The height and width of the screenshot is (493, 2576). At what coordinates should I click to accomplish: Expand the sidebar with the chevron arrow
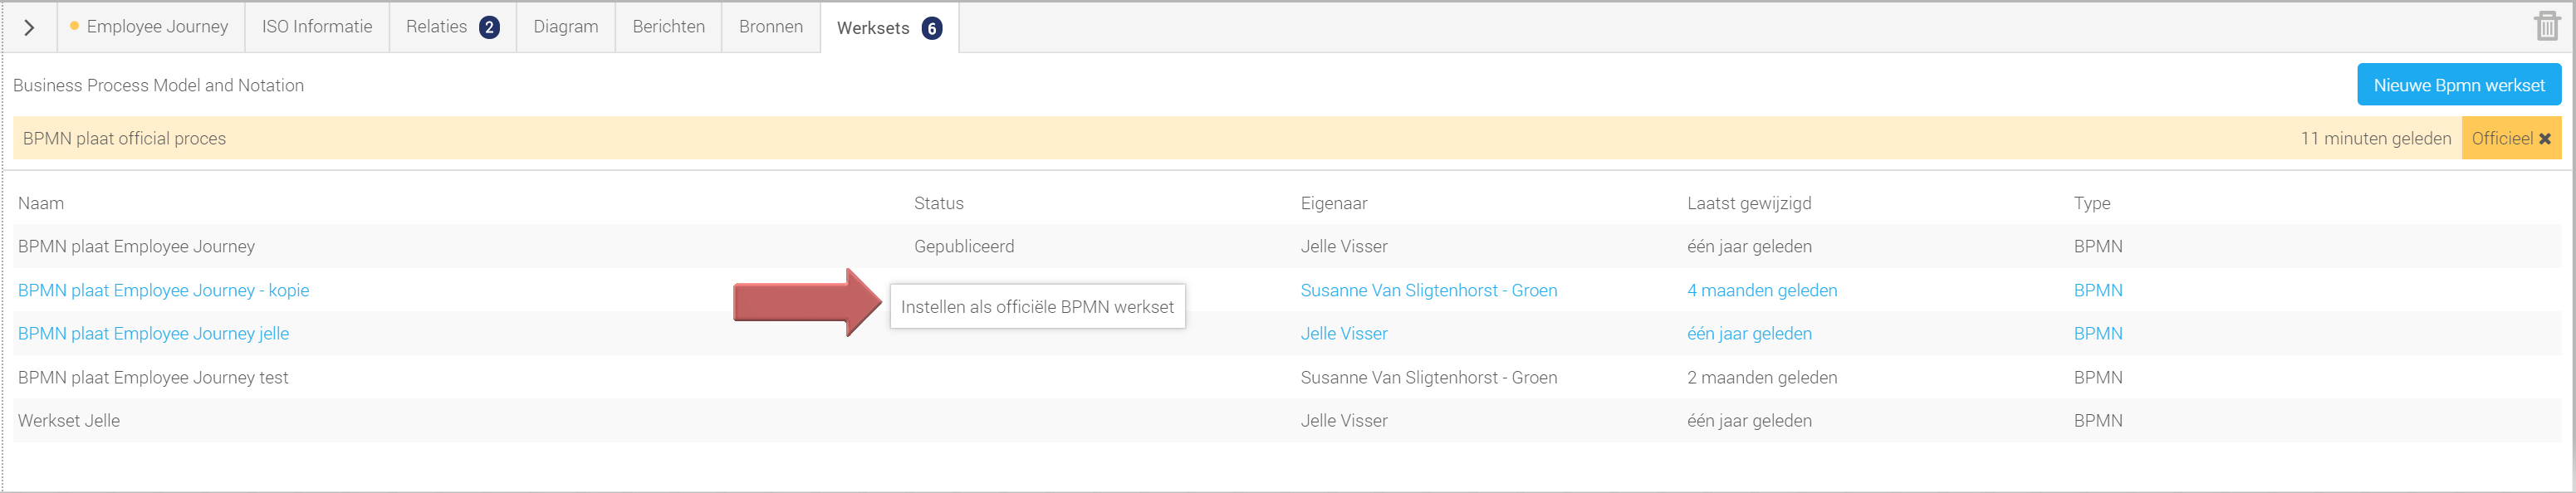click(29, 28)
